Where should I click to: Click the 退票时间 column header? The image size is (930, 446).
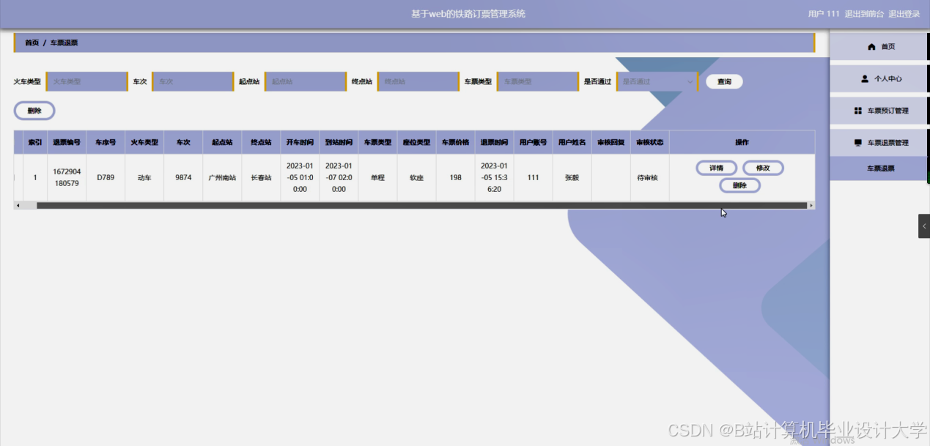point(494,142)
